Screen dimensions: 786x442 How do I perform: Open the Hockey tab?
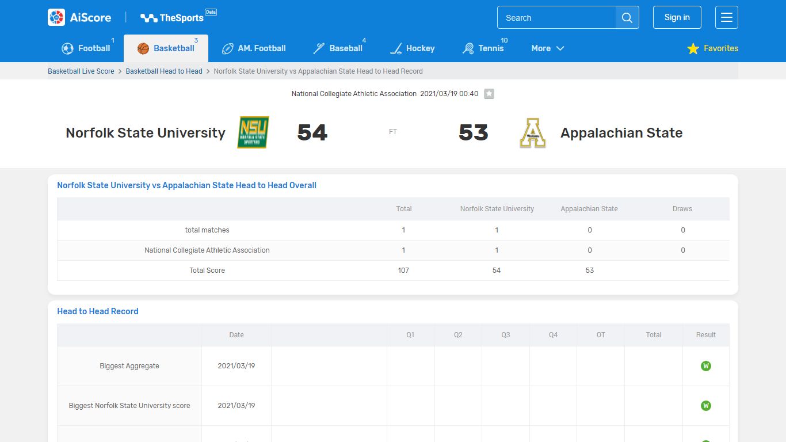point(413,48)
